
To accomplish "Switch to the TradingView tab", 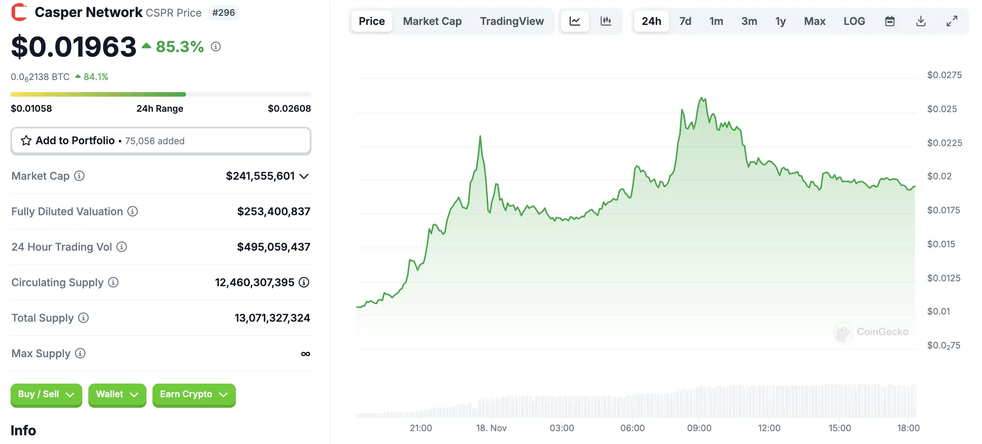I will coord(512,21).
